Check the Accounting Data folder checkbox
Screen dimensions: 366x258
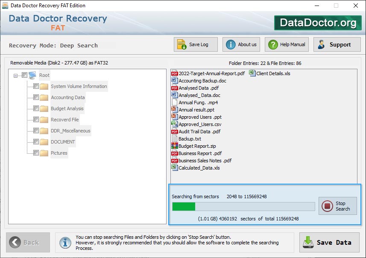[x=36, y=97]
